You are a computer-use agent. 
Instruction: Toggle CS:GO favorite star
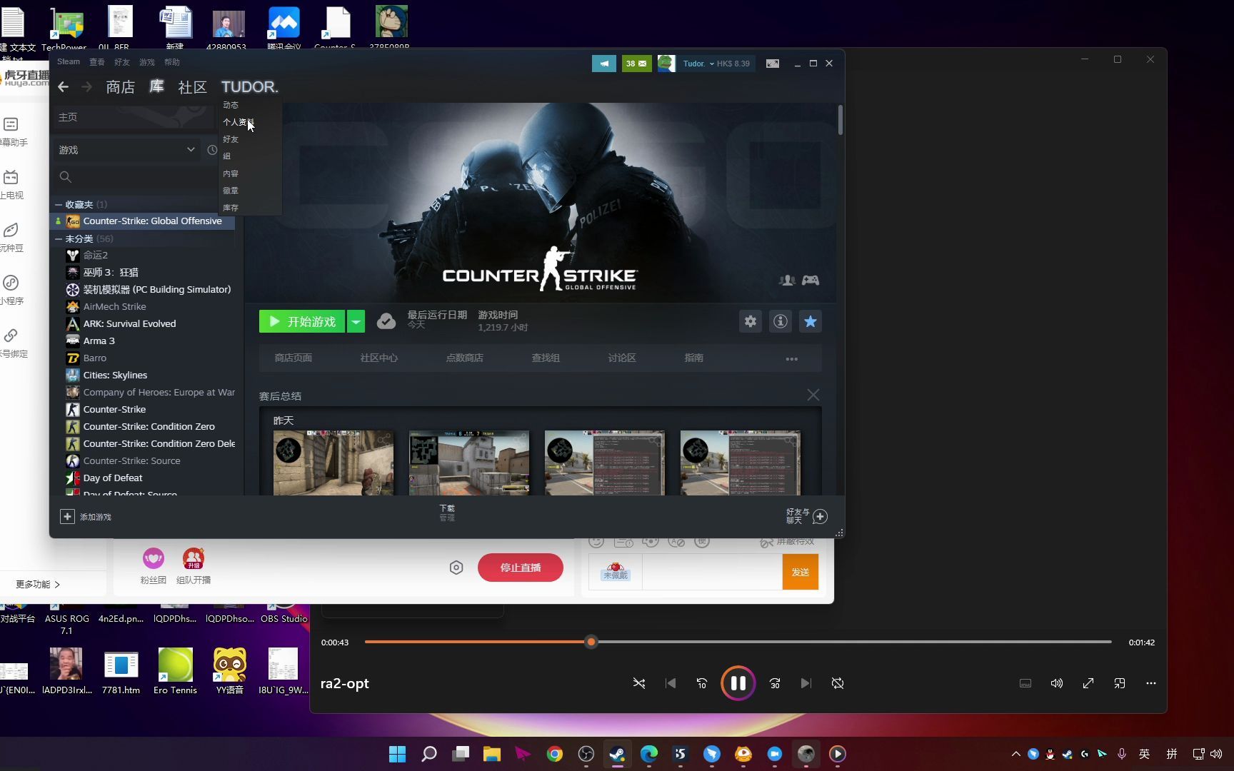click(811, 321)
